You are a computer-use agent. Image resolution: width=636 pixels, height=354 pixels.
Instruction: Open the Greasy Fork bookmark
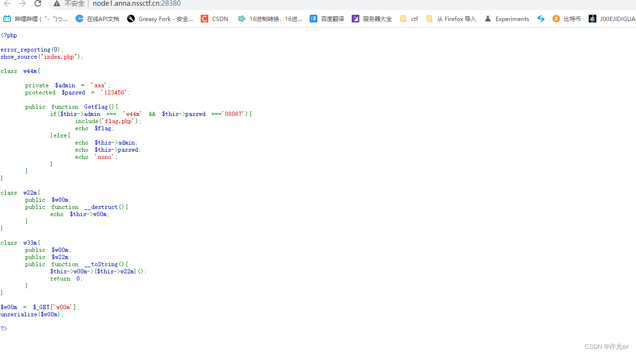(160, 19)
